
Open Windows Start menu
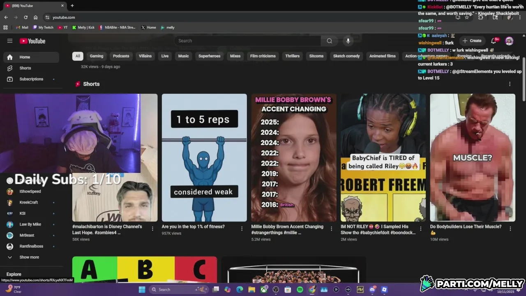click(x=142, y=289)
